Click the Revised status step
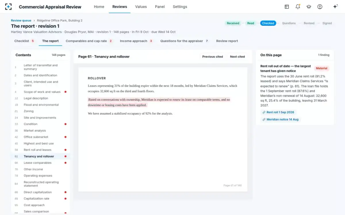The height and width of the screenshot is (215, 345). 309,23
